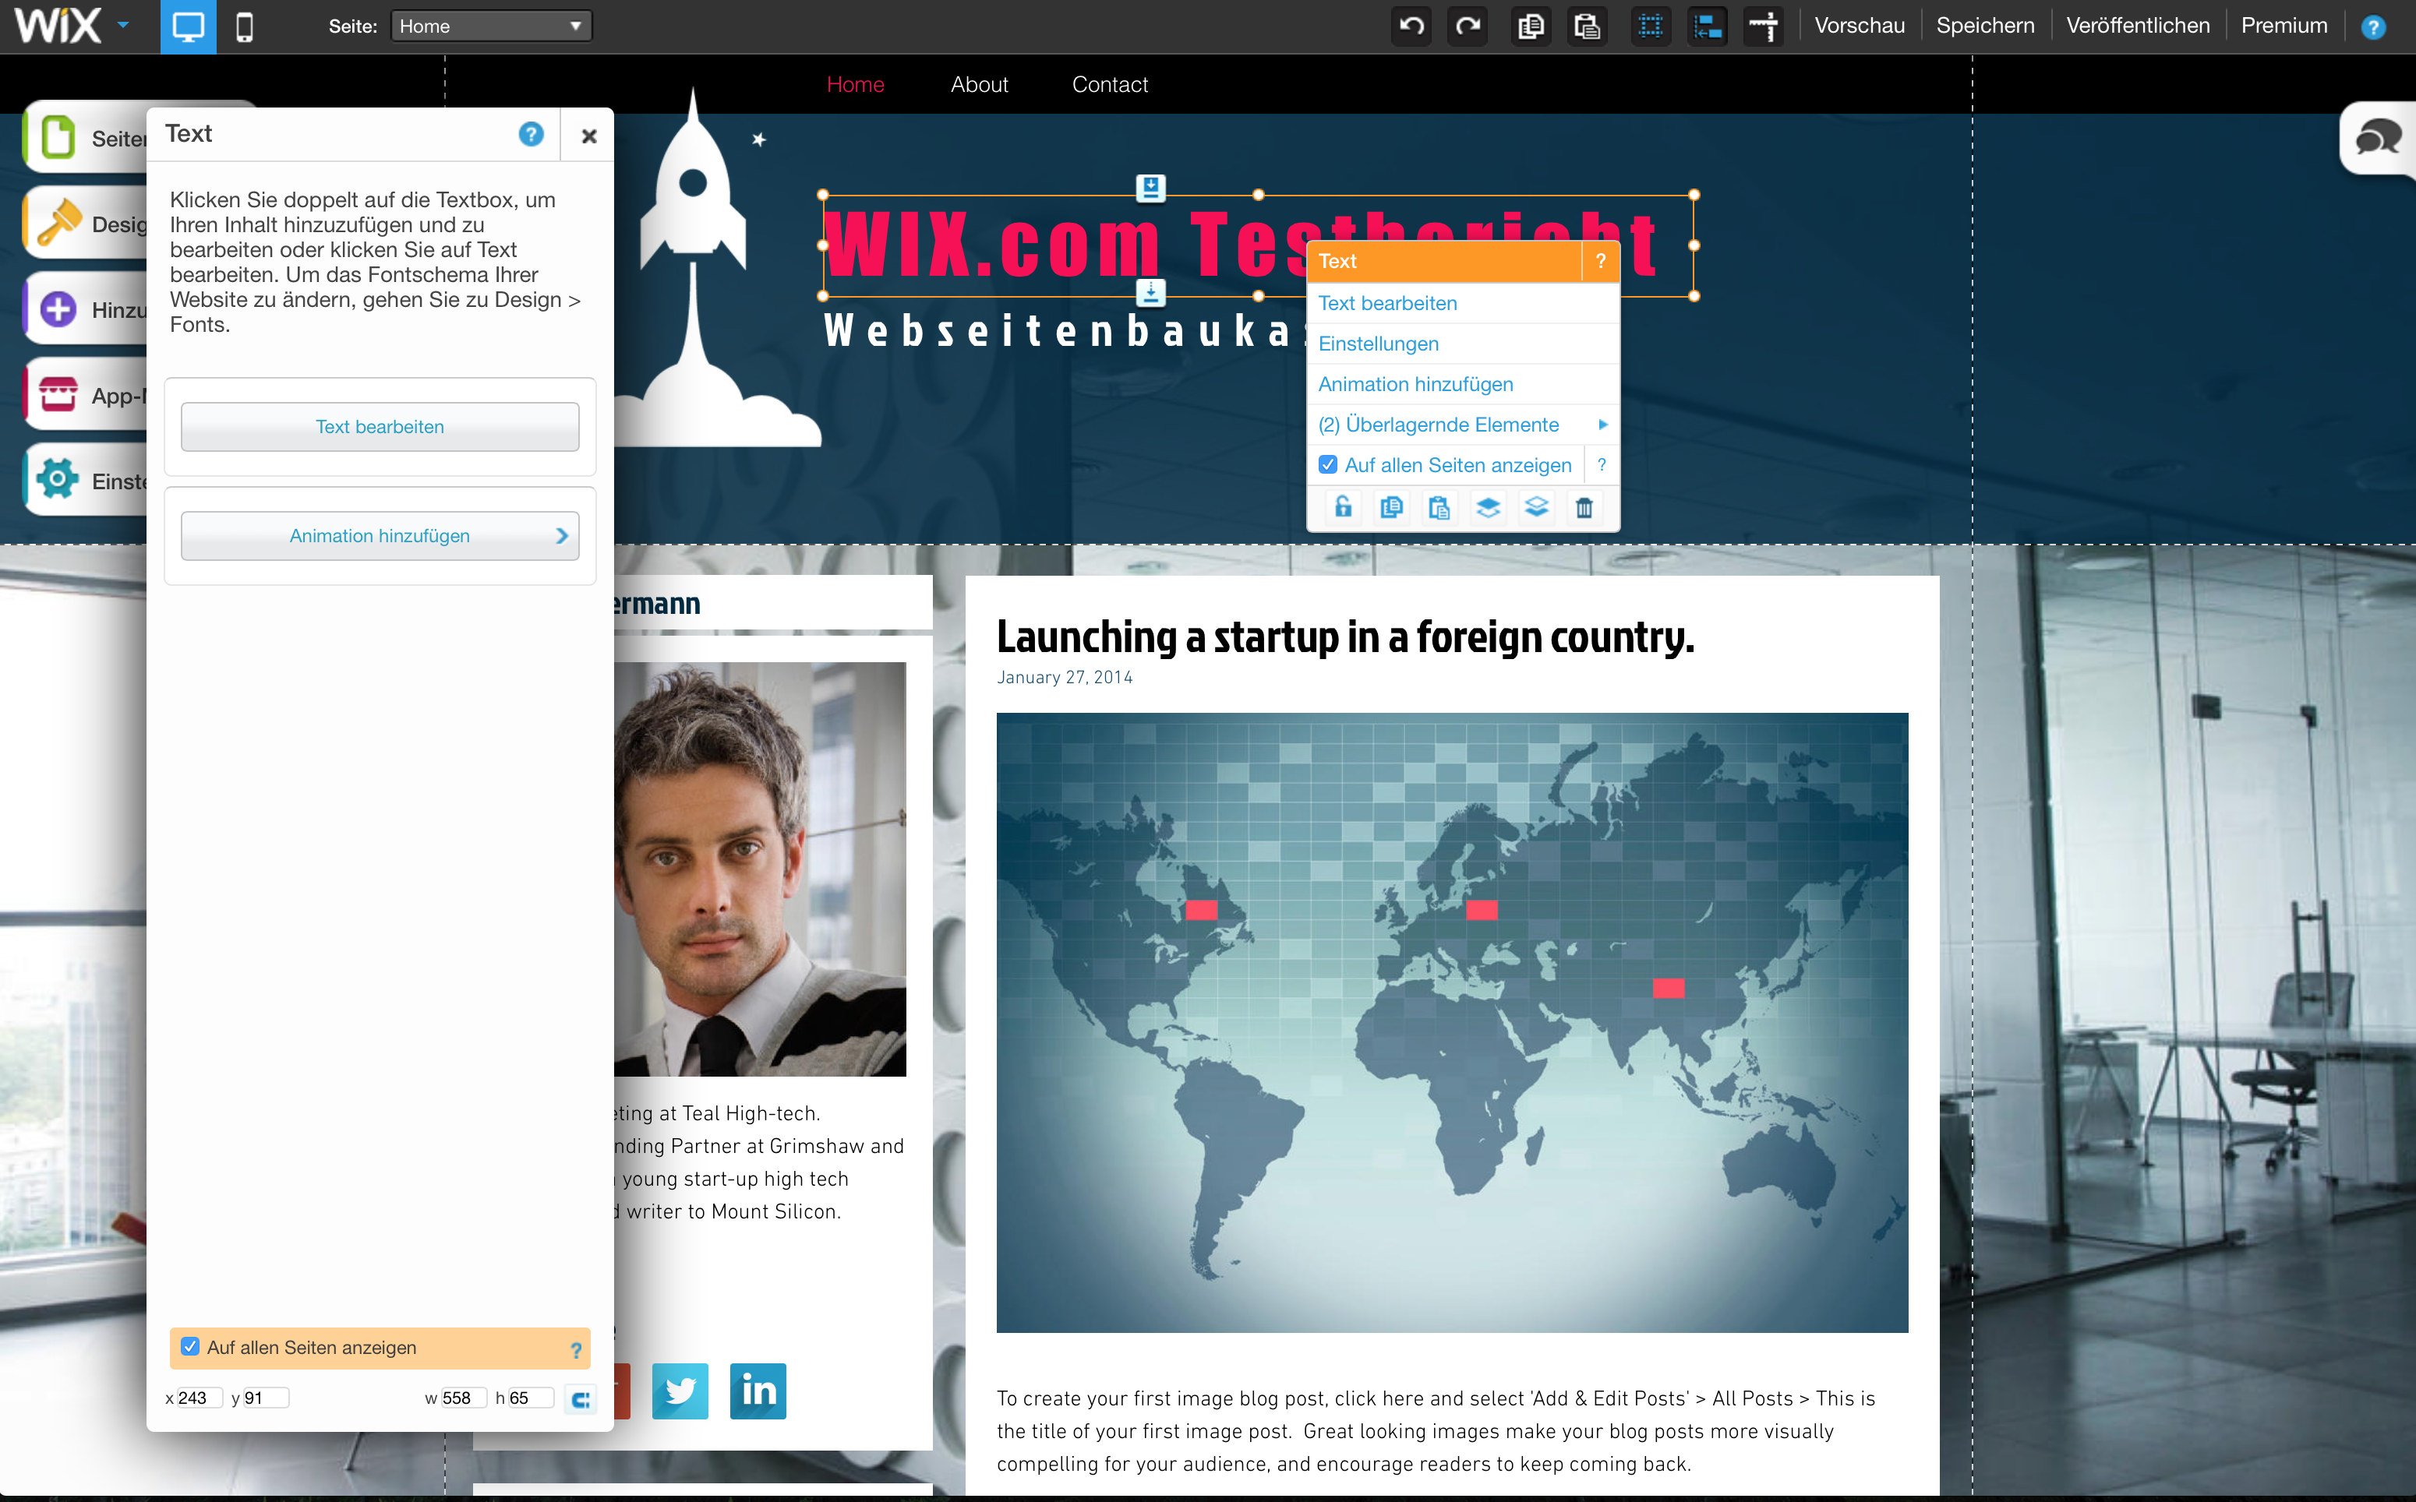Open the Wix logo dropdown arrow

pos(123,24)
